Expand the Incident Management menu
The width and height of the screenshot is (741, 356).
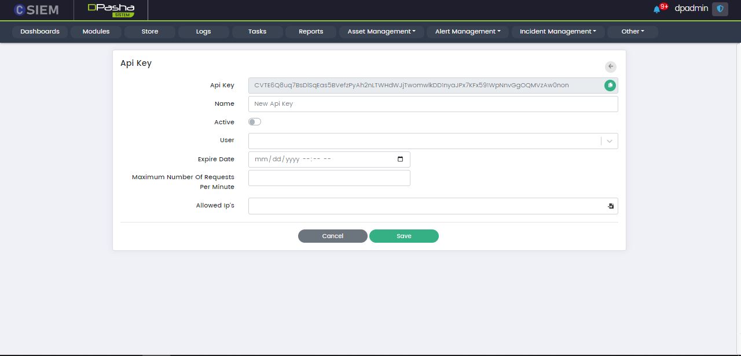pos(557,32)
